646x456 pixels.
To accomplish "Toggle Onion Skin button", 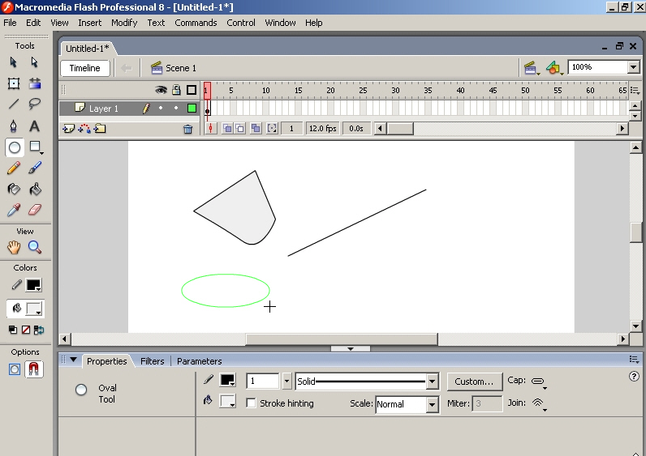I will tap(227, 129).
